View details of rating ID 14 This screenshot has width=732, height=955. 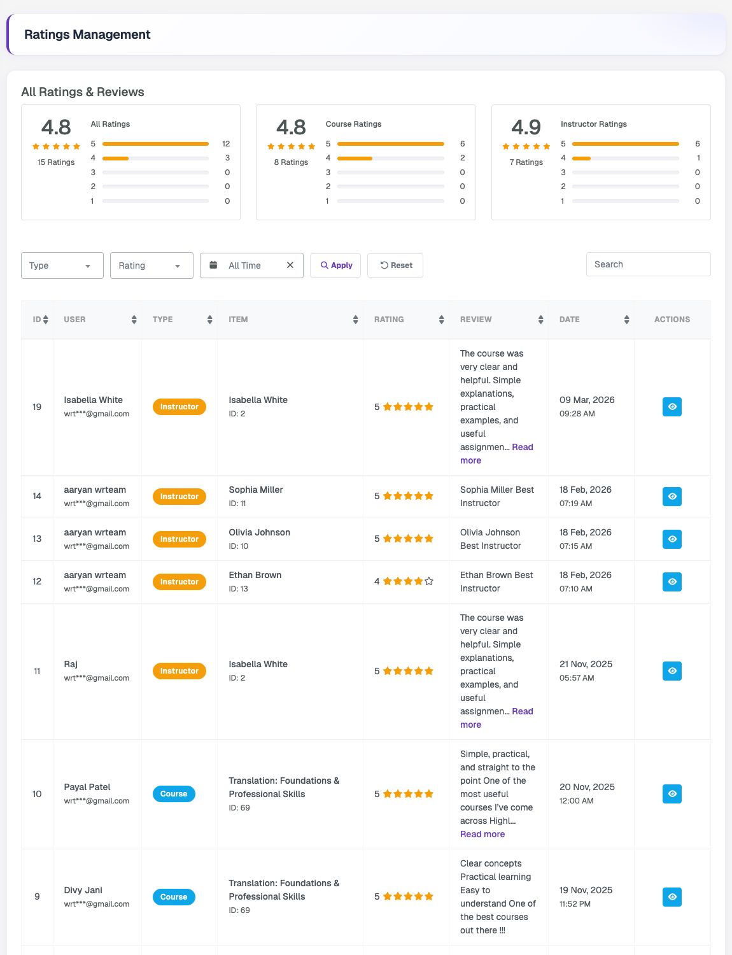point(672,497)
